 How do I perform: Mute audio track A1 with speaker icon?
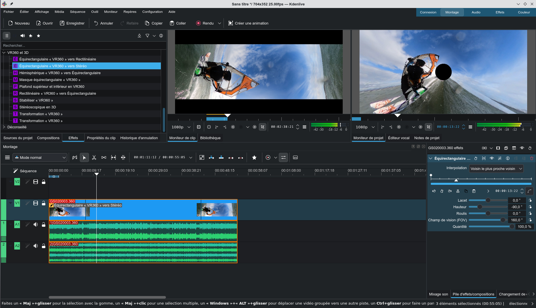[36, 224]
